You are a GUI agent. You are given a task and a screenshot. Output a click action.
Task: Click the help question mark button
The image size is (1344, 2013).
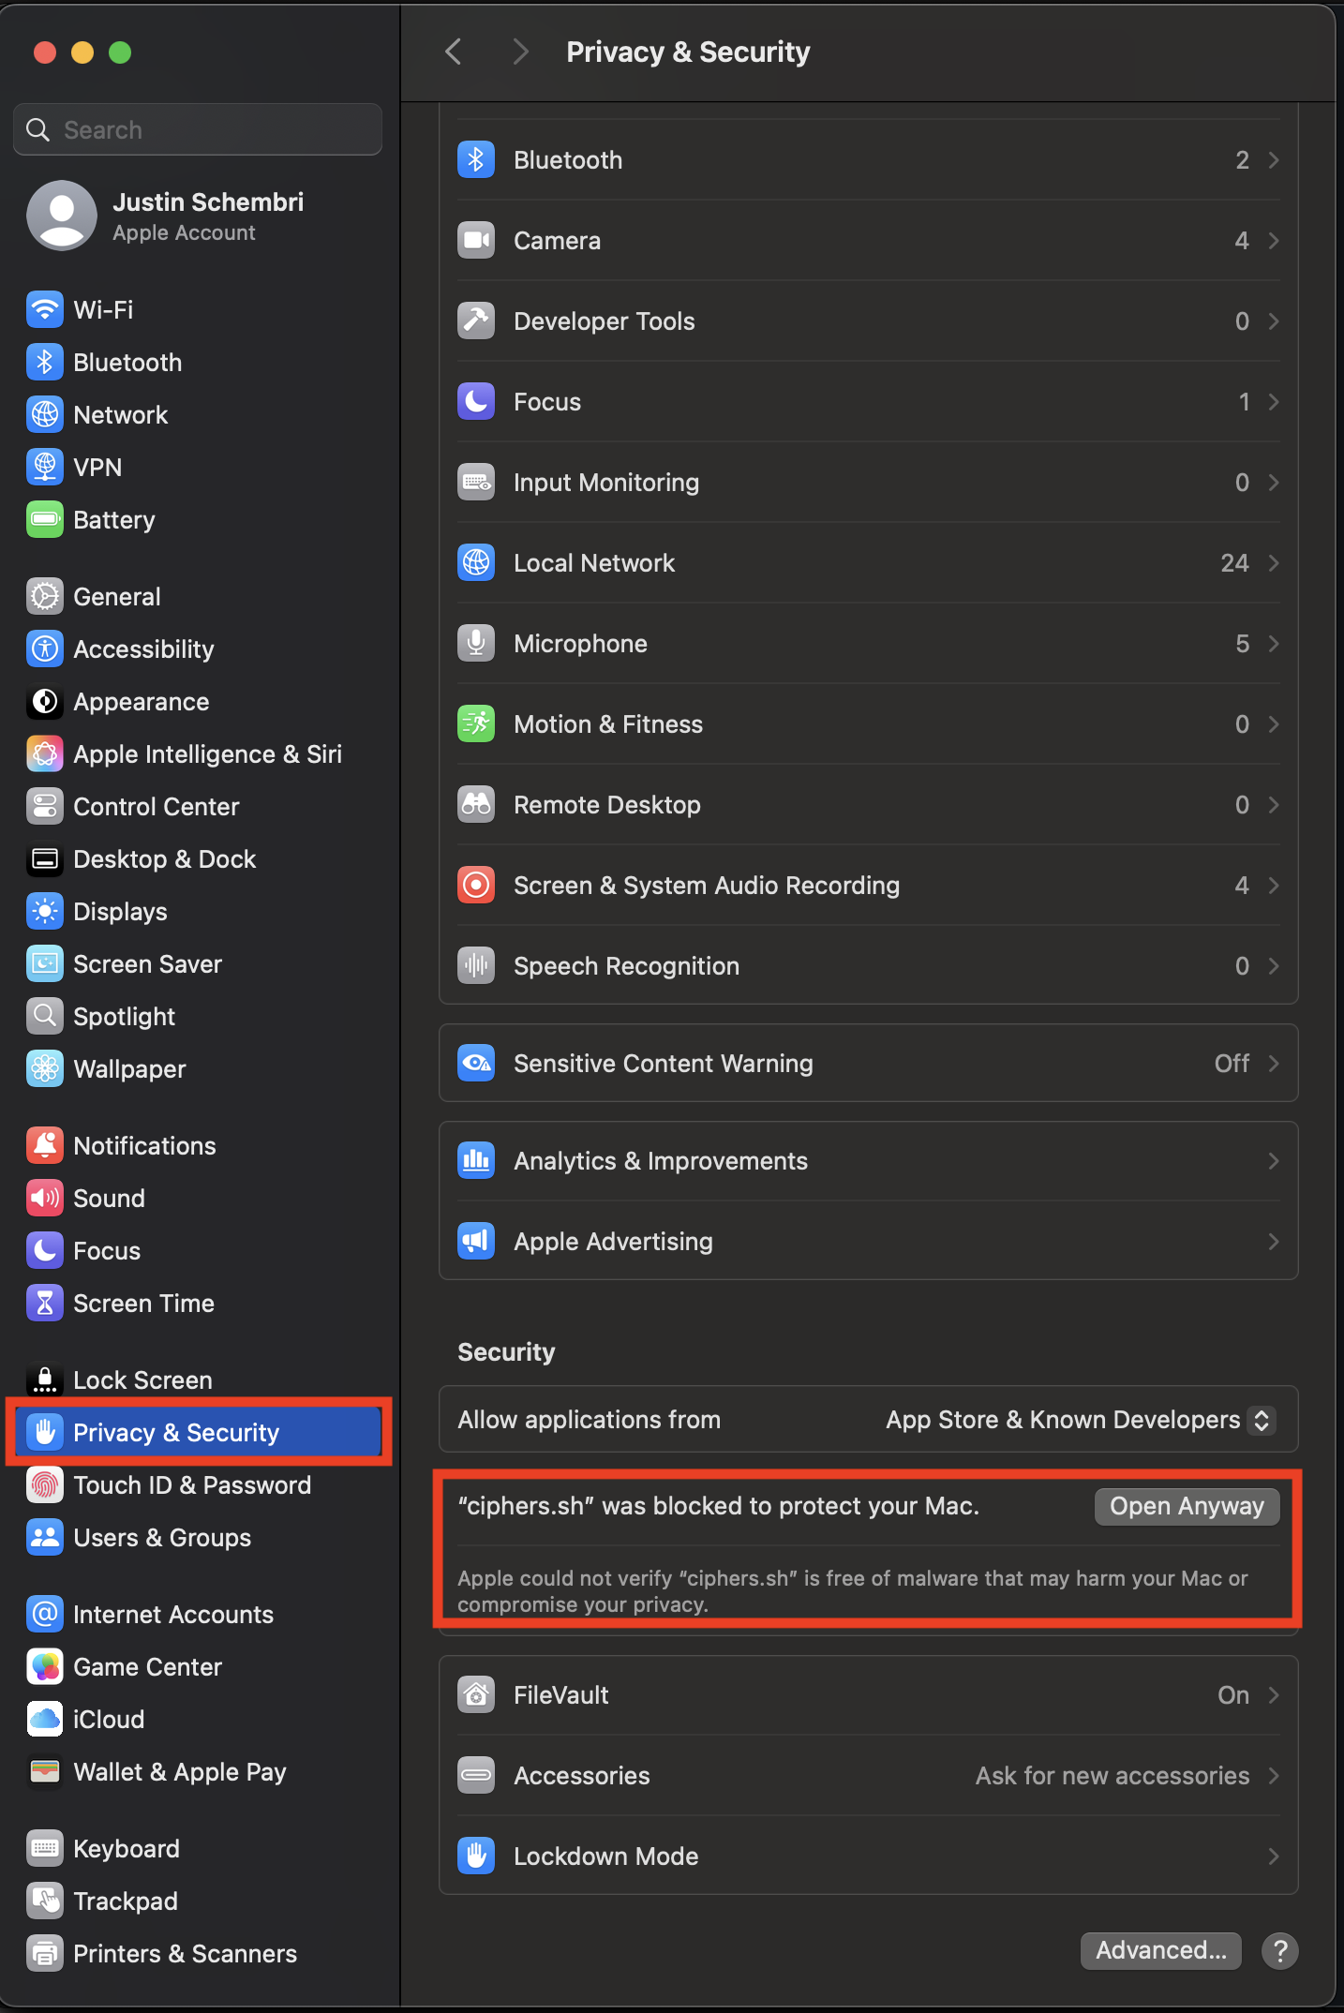[x=1279, y=1950]
